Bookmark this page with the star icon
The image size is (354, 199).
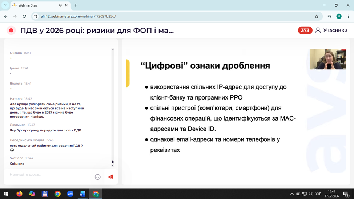(317, 16)
